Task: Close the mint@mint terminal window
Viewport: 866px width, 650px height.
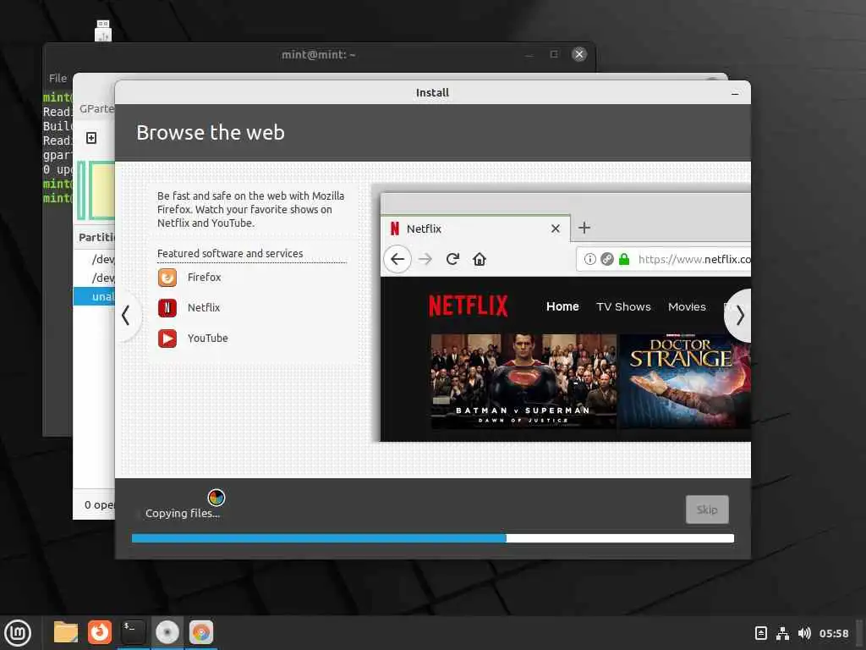Action: click(x=578, y=54)
